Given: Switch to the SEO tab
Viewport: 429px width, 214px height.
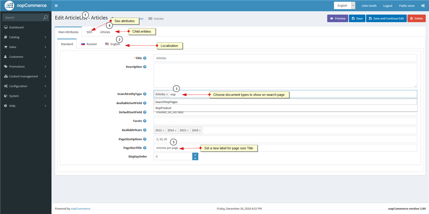Looking at the screenshot, I should click(x=89, y=32).
